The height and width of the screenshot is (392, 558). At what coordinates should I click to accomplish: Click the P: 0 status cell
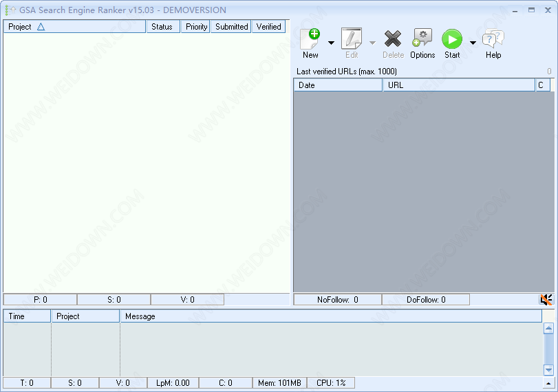pyautogui.click(x=40, y=300)
